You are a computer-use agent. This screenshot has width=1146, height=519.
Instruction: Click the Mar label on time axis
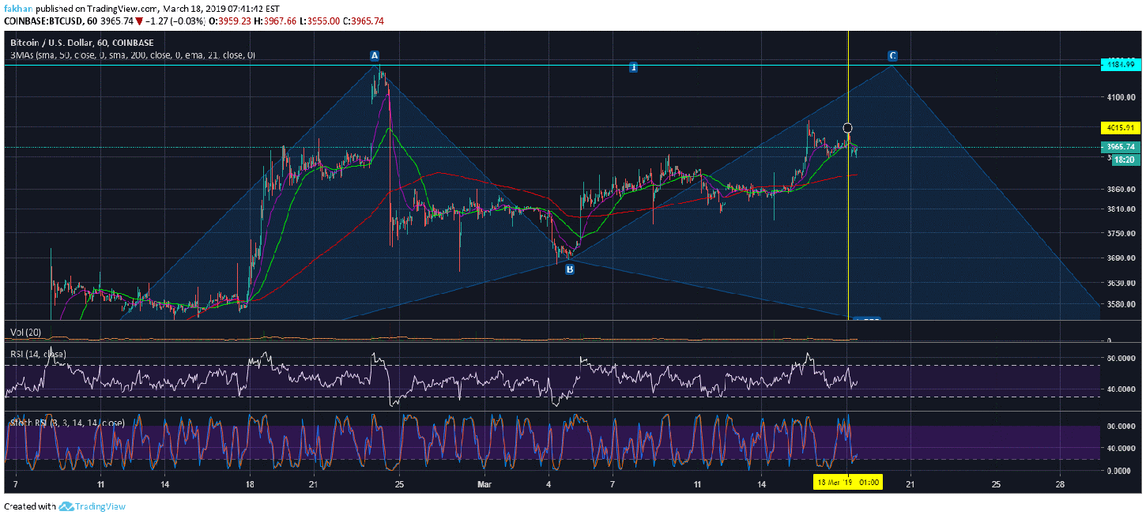click(x=484, y=483)
